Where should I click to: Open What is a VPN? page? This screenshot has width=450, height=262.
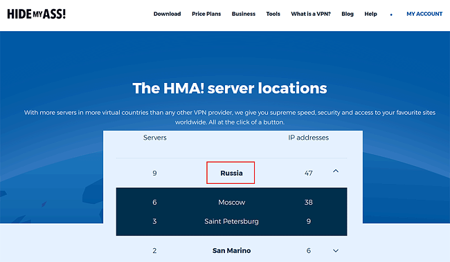tap(311, 14)
